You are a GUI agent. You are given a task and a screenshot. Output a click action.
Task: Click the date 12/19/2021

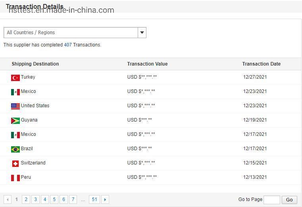(x=255, y=120)
